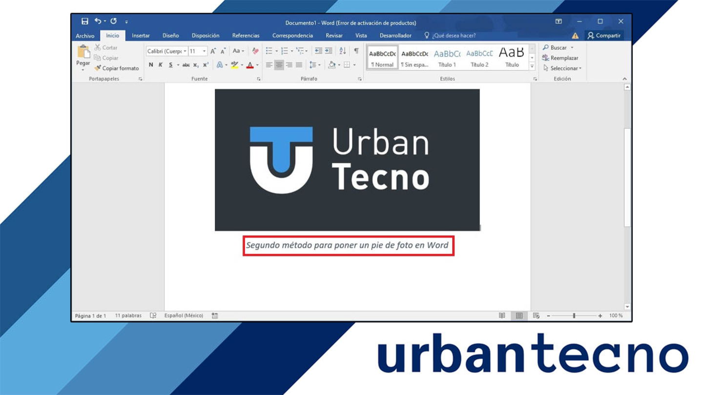Expand the bullets list dropdown arrow

pyautogui.click(x=276, y=51)
